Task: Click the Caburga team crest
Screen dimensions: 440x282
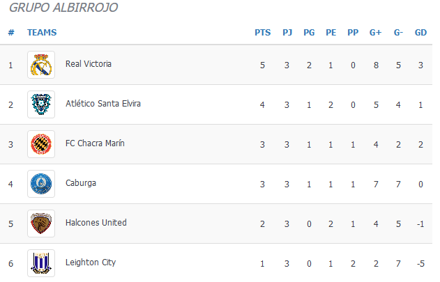Action: [x=41, y=184]
